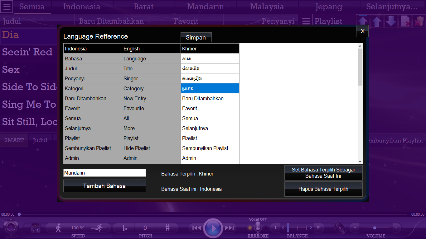The height and width of the screenshot is (239, 426).
Task: Set balance fully to left channel L
Action: (x=276, y=228)
